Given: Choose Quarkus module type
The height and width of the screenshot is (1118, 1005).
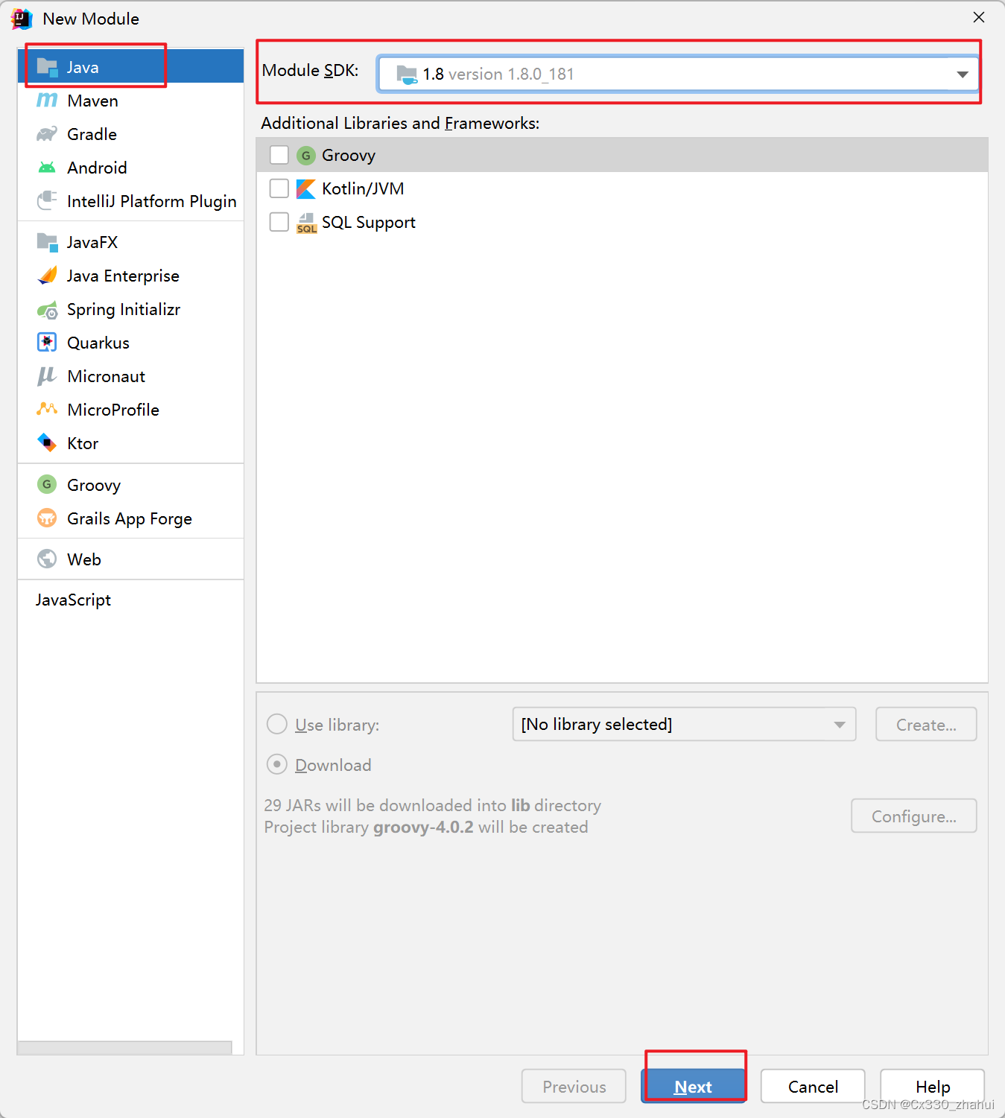Looking at the screenshot, I should pos(130,343).
